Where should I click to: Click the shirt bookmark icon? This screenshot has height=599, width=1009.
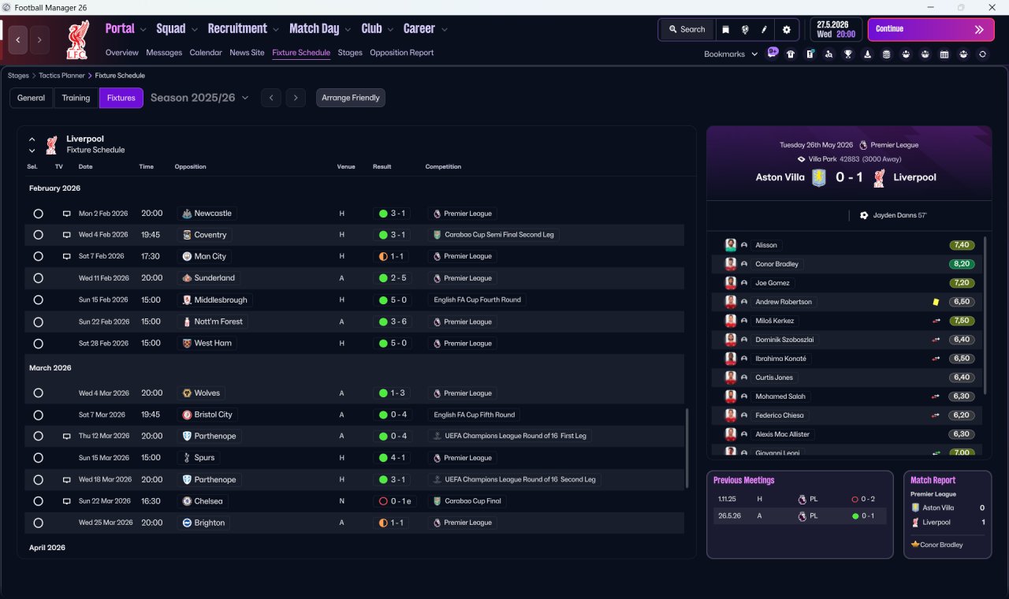[x=791, y=54]
